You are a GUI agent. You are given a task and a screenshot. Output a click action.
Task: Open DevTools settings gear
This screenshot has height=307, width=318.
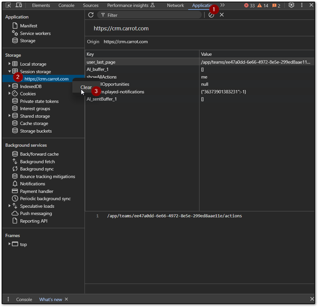(x=291, y=5)
